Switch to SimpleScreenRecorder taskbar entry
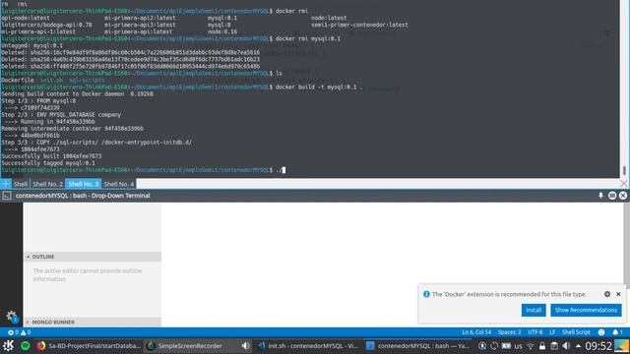Screen dimensions: 630x354 click(191, 345)
